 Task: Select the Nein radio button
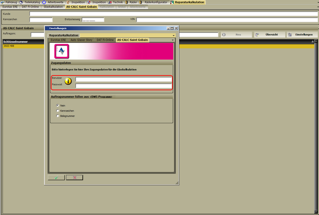tap(58, 106)
